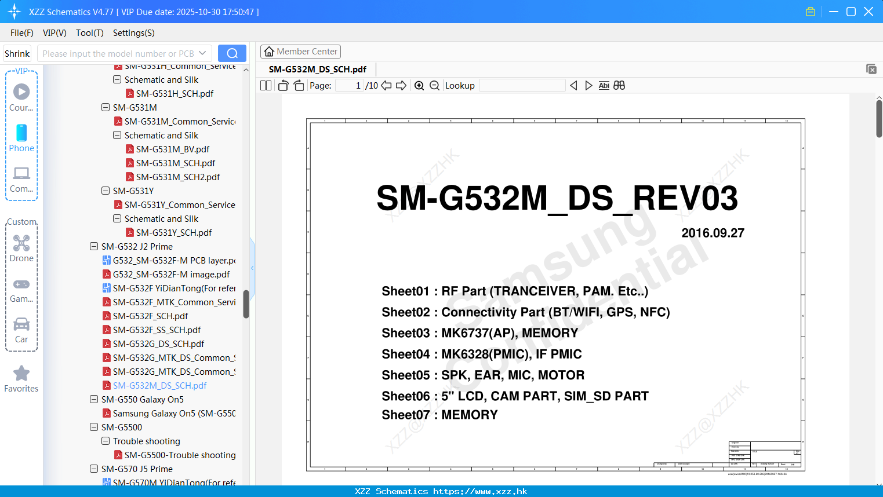Viewport: 883px width, 497px height.
Task: Collapse the left panel handle
Action: [x=252, y=268]
